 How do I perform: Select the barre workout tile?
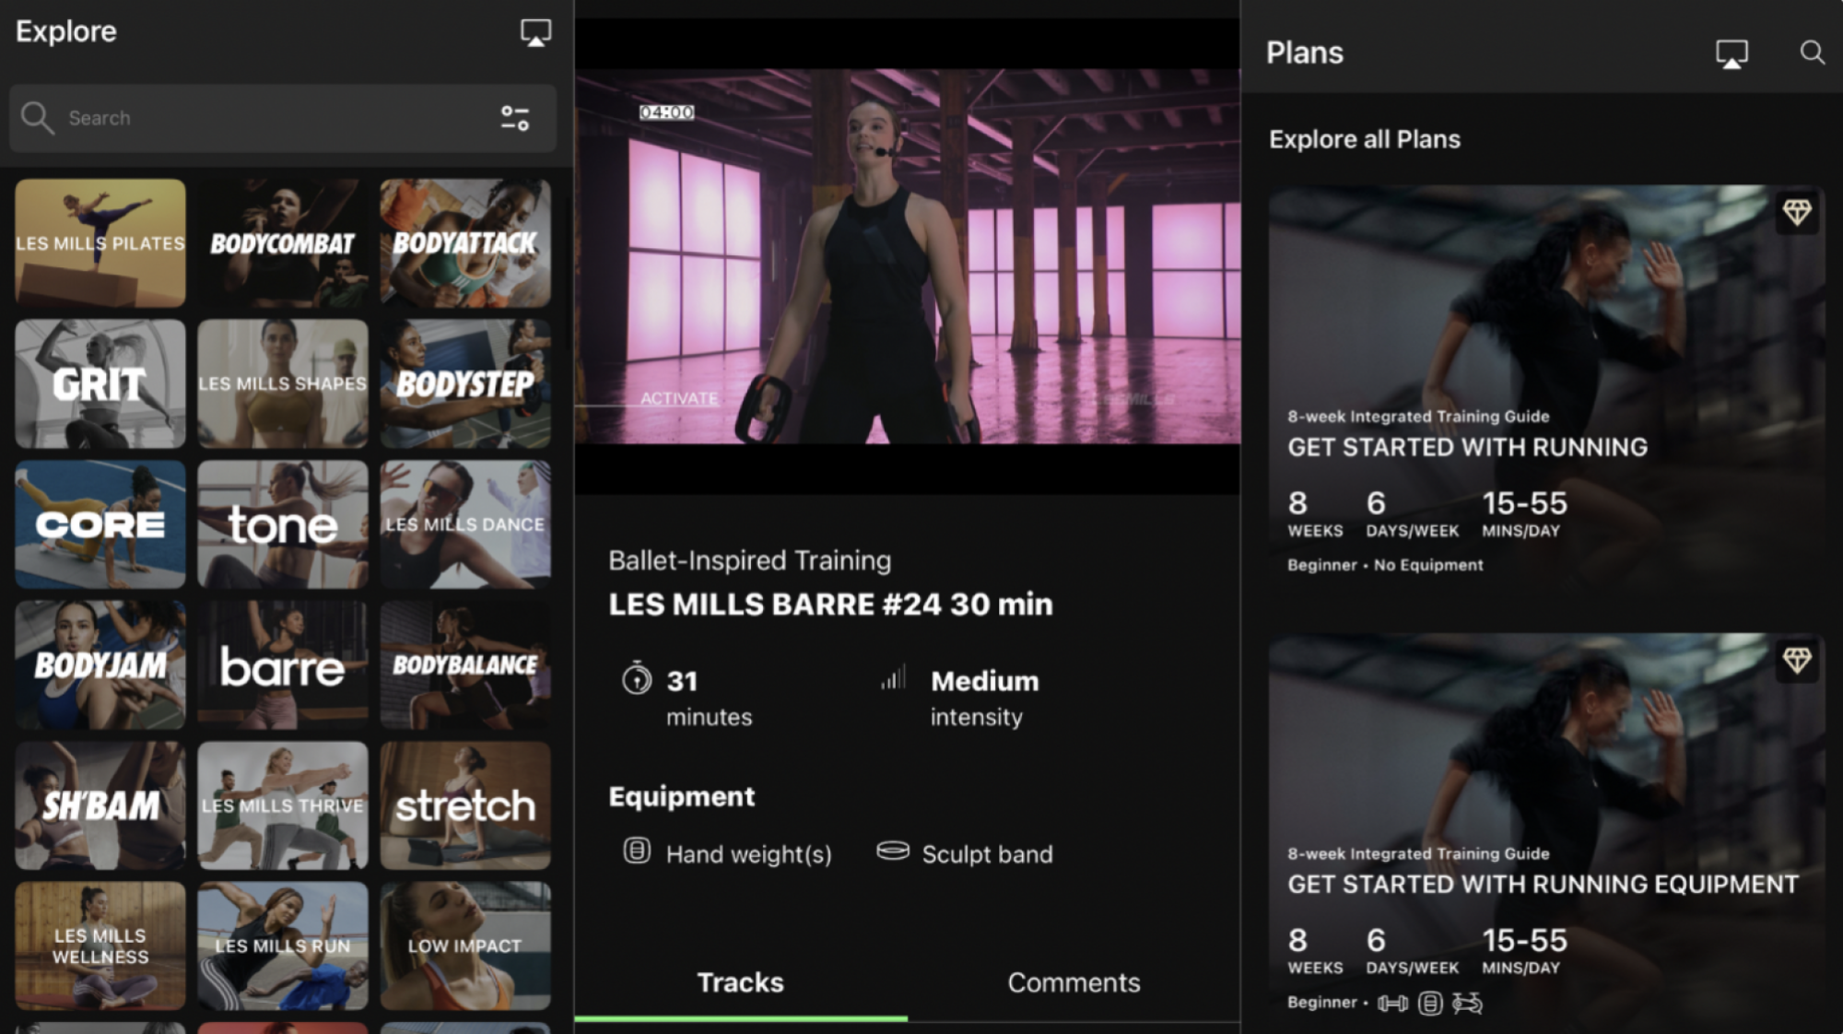tap(282, 664)
